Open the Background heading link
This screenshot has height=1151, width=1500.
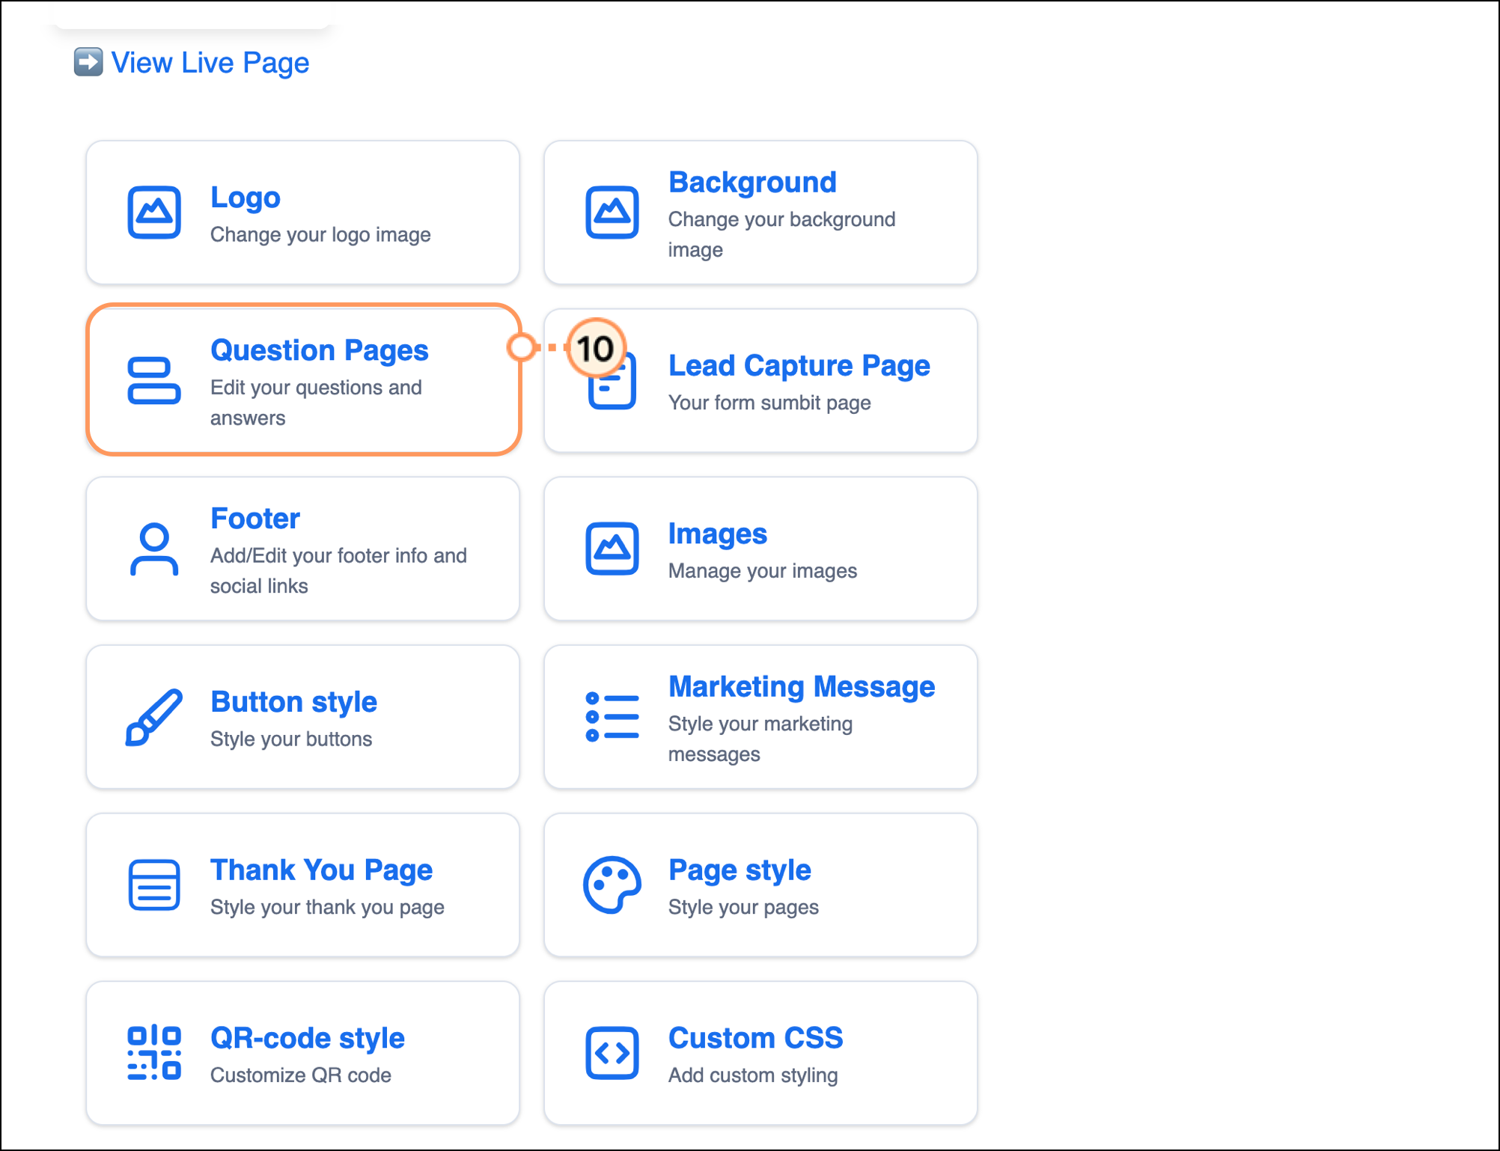tap(752, 183)
